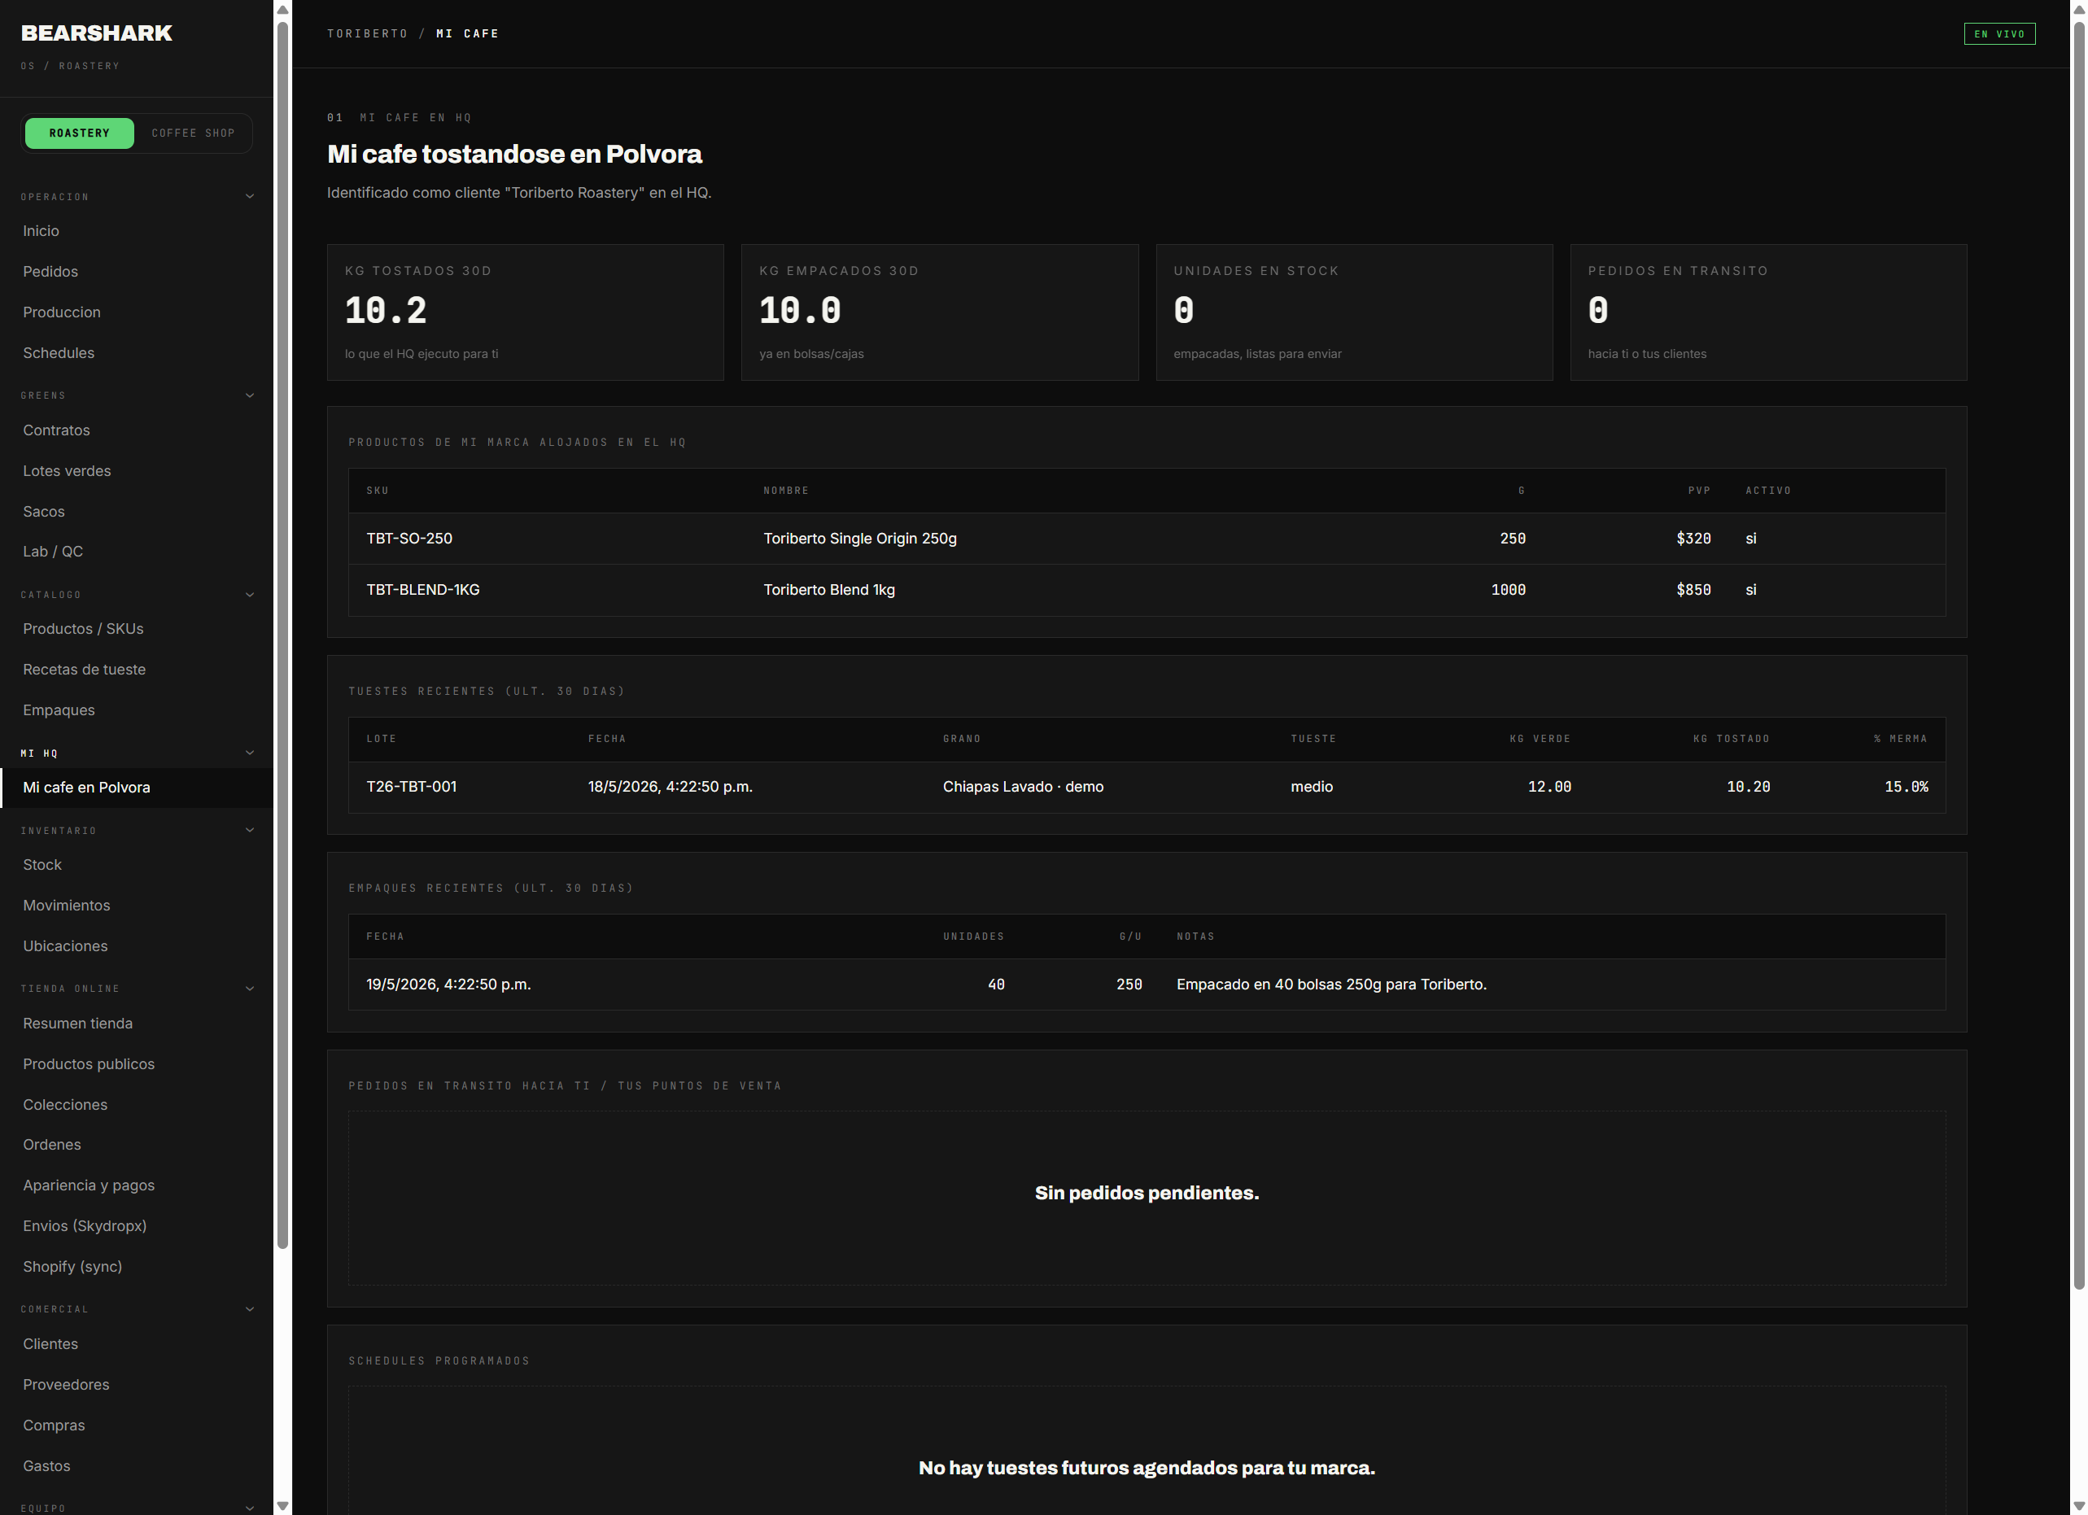Open Resumen tienda page
Screen dimensions: 2088x1515
tap(136, 1024)
